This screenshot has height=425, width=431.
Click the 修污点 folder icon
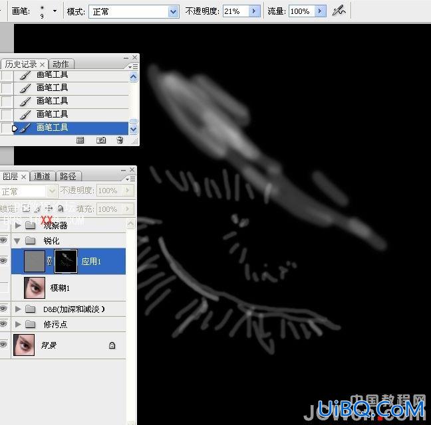click(30, 324)
